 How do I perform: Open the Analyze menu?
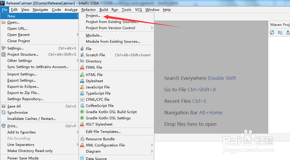[71, 10]
